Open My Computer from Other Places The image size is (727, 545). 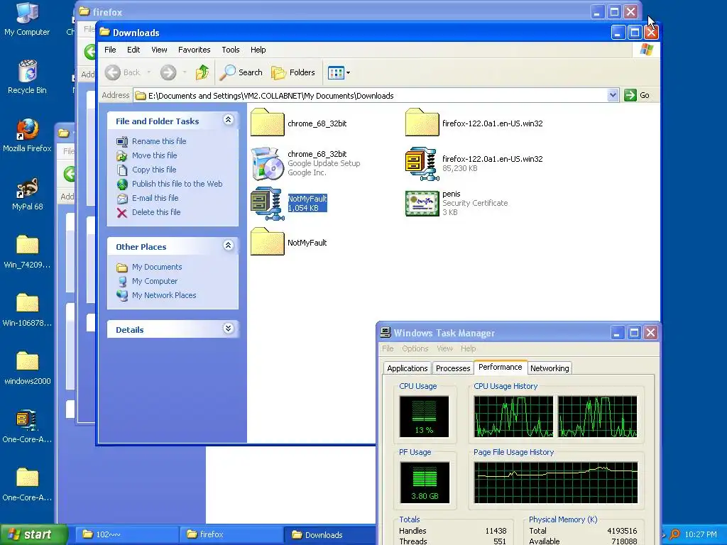pyautogui.click(x=154, y=281)
